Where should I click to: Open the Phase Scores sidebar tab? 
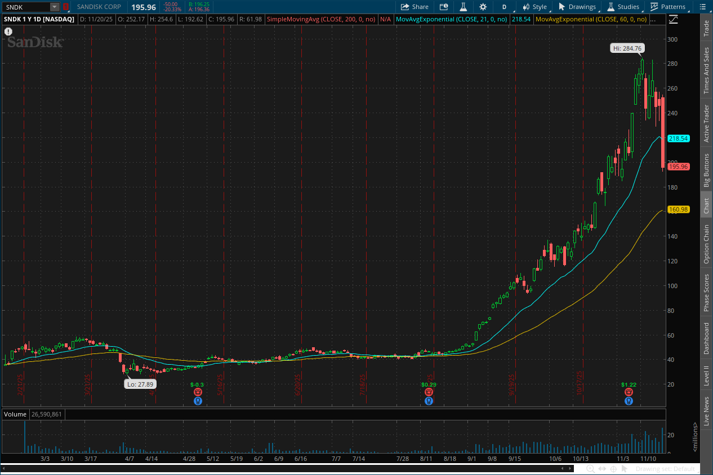tap(706, 293)
